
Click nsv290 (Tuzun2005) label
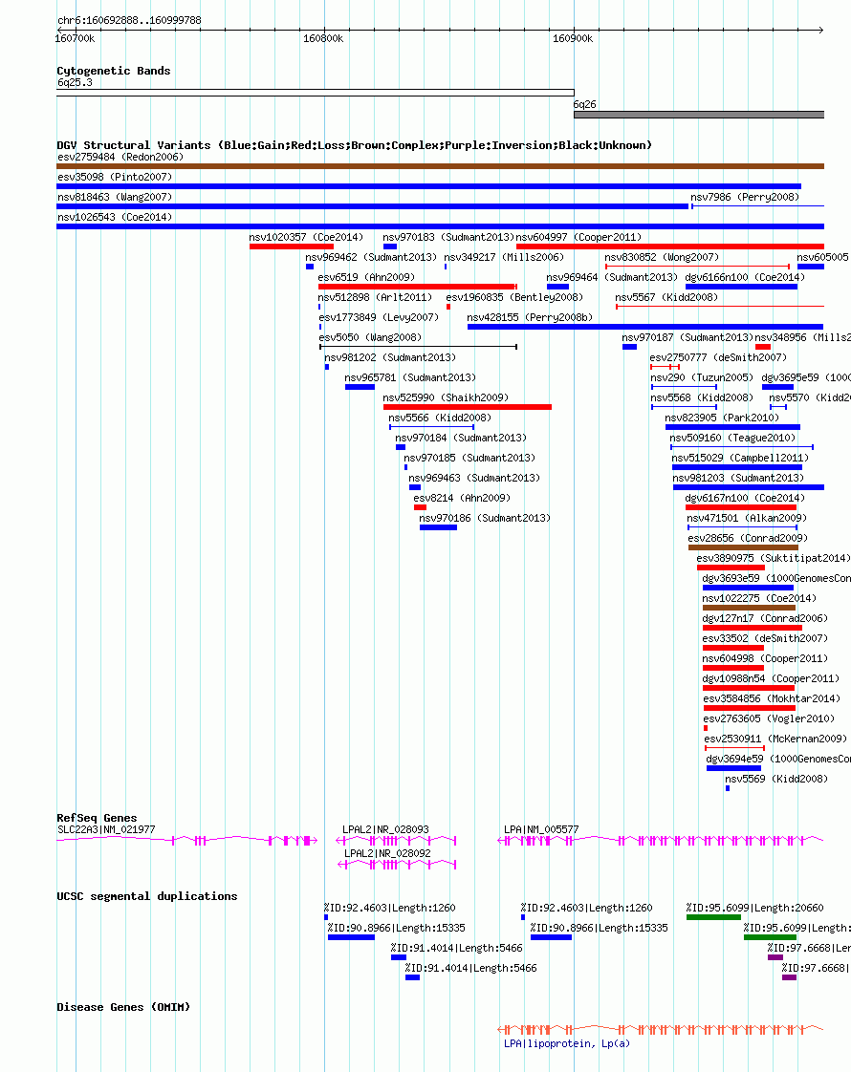pyautogui.click(x=702, y=377)
